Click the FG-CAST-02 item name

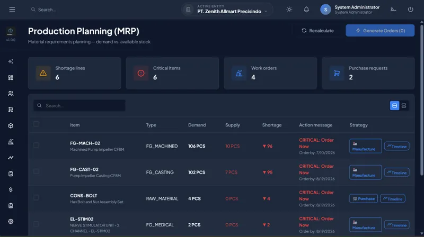click(84, 169)
